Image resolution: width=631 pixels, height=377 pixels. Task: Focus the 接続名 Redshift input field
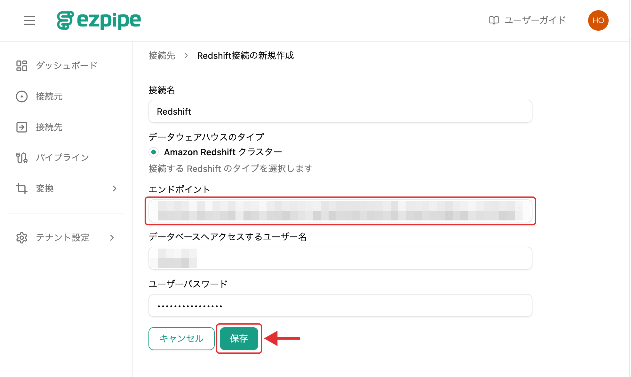340,111
